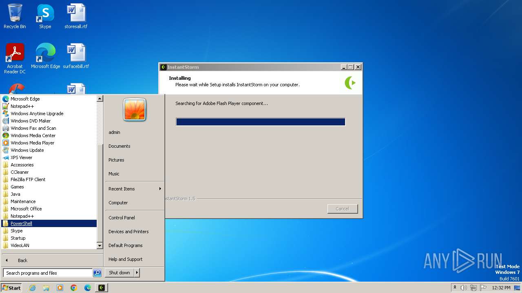Launch Edge from taskbar
Screen dimensions: 522x293
(x=88, y=288)
